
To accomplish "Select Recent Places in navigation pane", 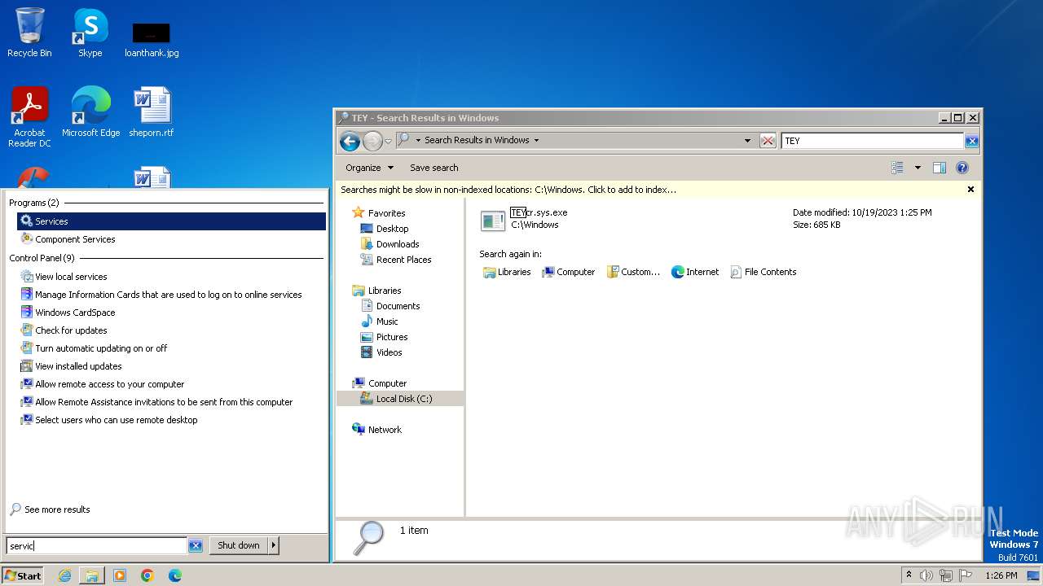I will [x=396, y=260].
